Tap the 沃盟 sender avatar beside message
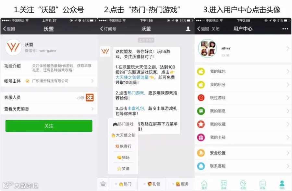 coord(105,51)
